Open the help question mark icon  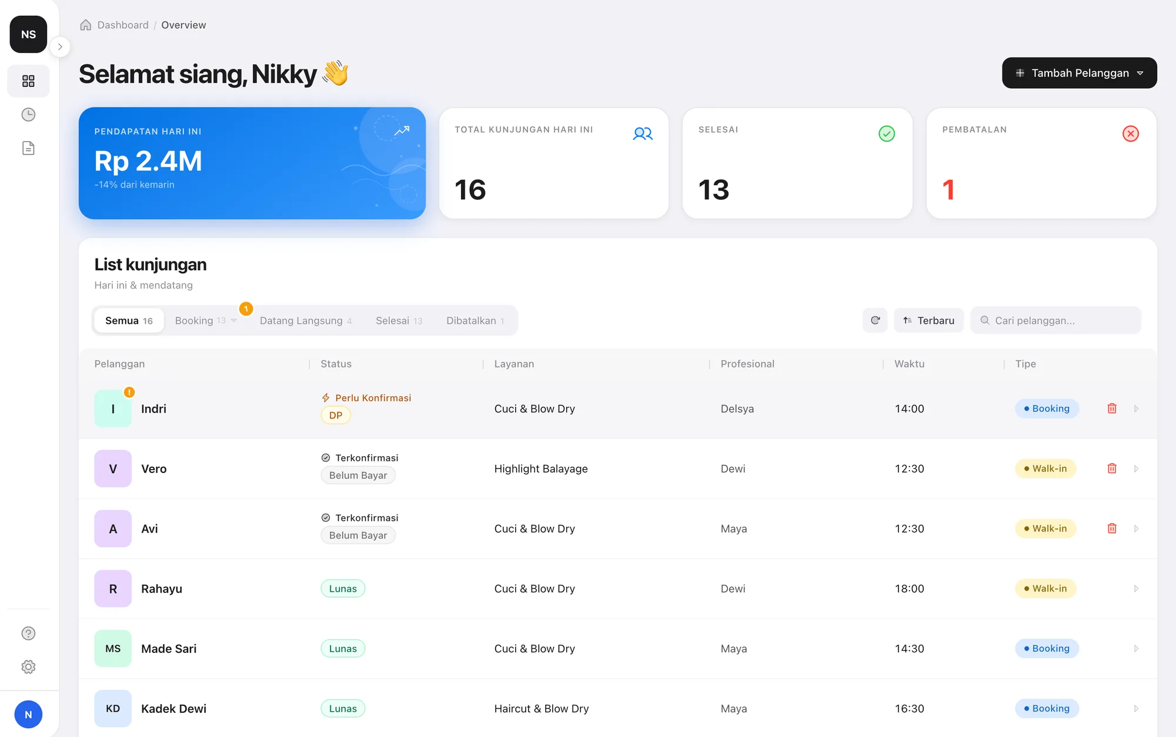pyautogui.click(x=28, y=634)
